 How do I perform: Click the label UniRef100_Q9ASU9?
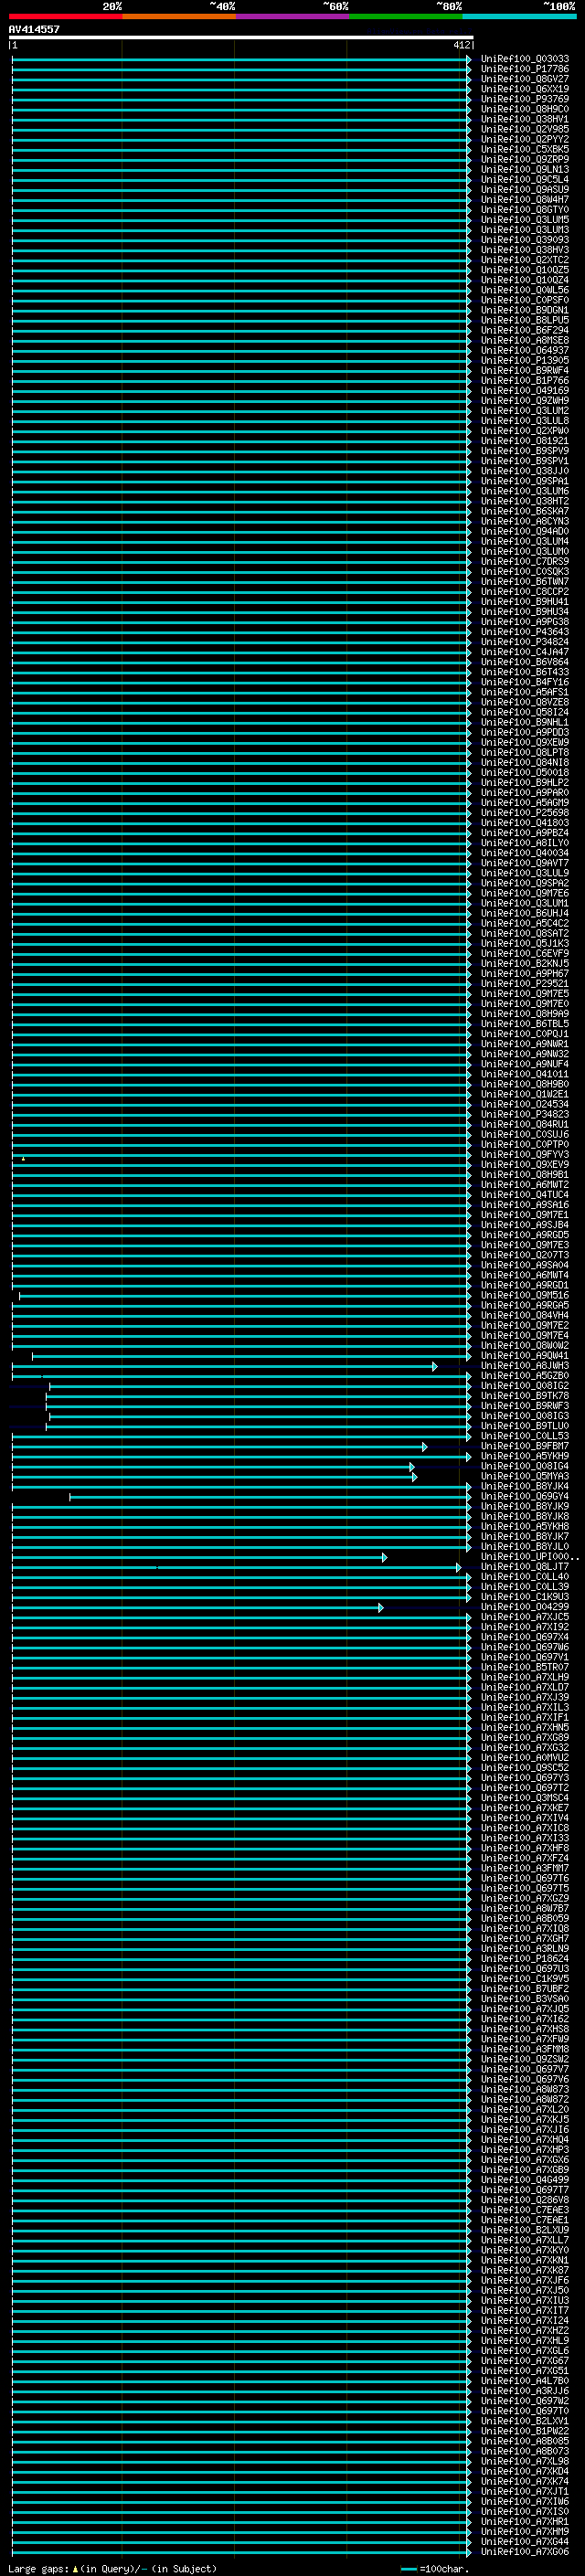[524, 189]
